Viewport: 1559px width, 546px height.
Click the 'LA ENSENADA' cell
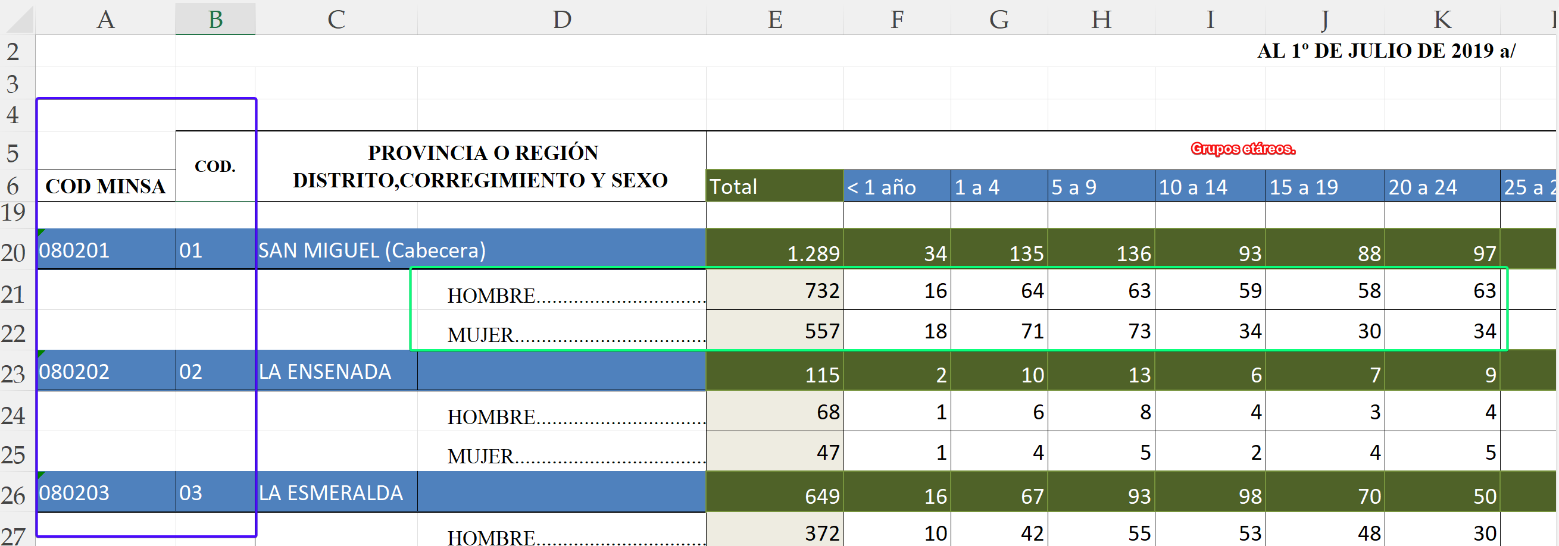tap(336, 371)
